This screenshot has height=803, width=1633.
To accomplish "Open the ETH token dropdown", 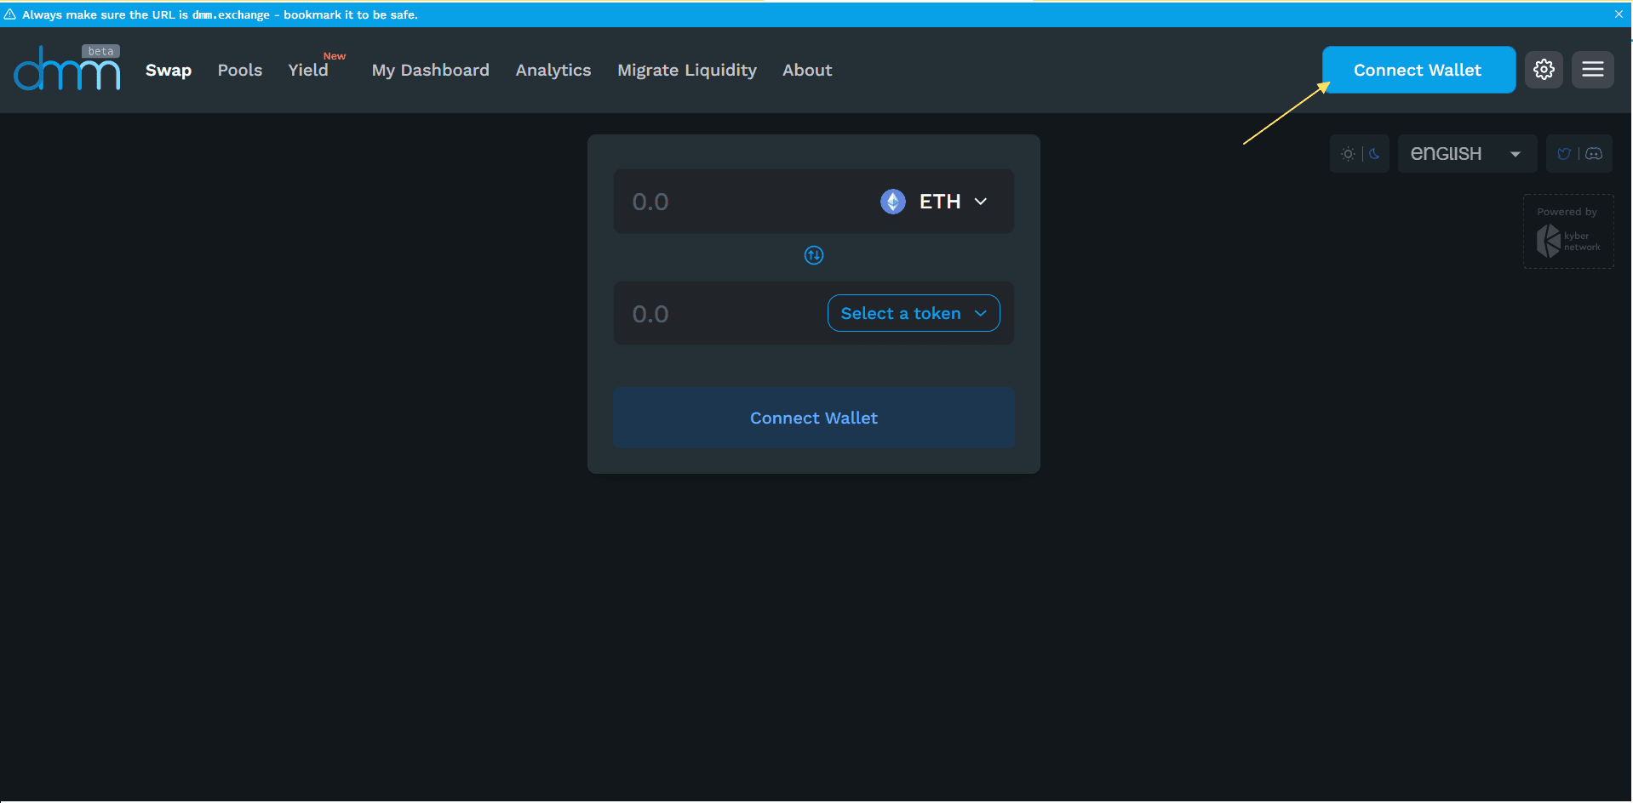I will click(934, 202).
